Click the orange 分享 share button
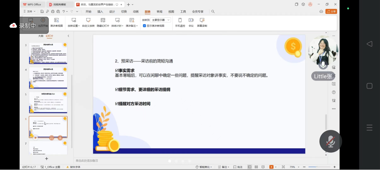 tap(331, 11)
